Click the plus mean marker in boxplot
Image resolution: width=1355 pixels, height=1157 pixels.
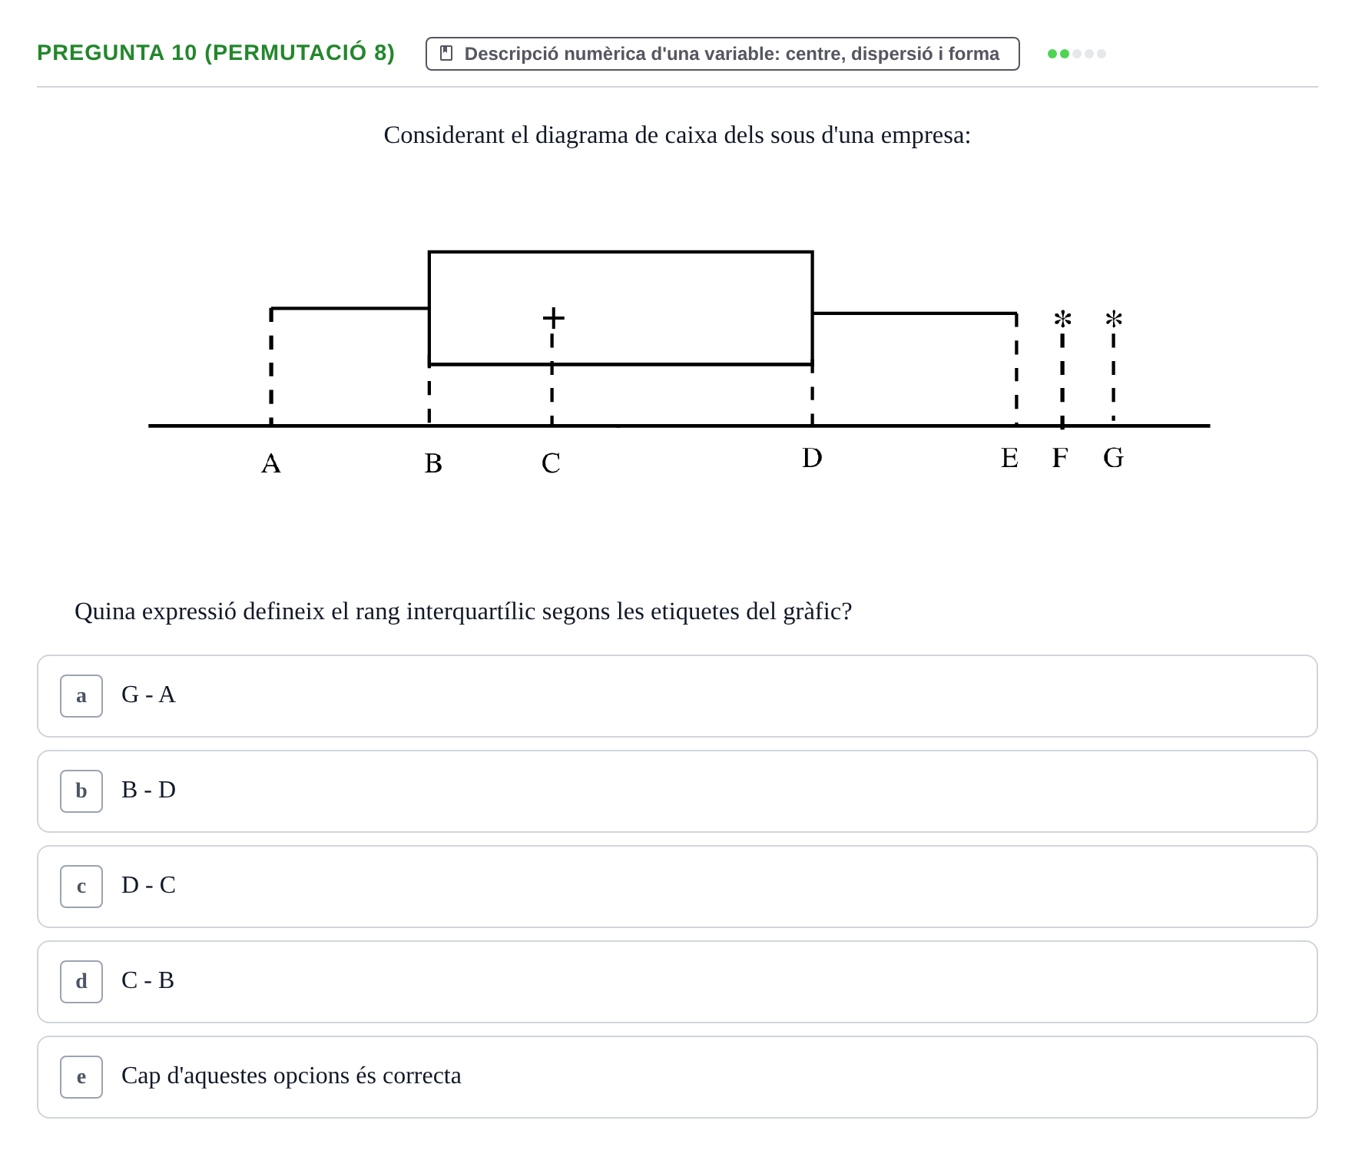point(553,317)
